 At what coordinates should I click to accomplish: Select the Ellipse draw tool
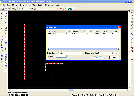click(2, 25)
